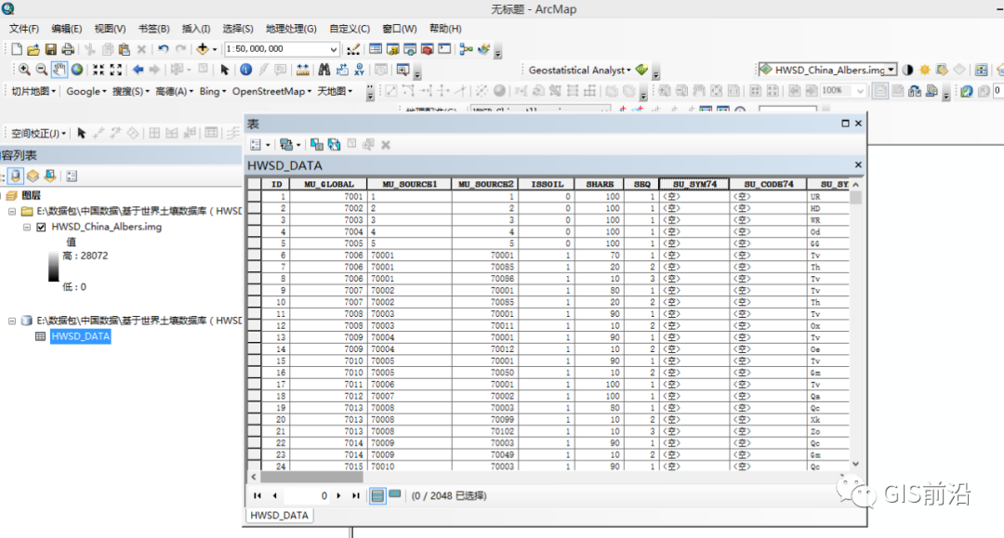The height and width of the screenshot is (538, 1004).
Task: Show selected records view button
Action: pos(395,495)
